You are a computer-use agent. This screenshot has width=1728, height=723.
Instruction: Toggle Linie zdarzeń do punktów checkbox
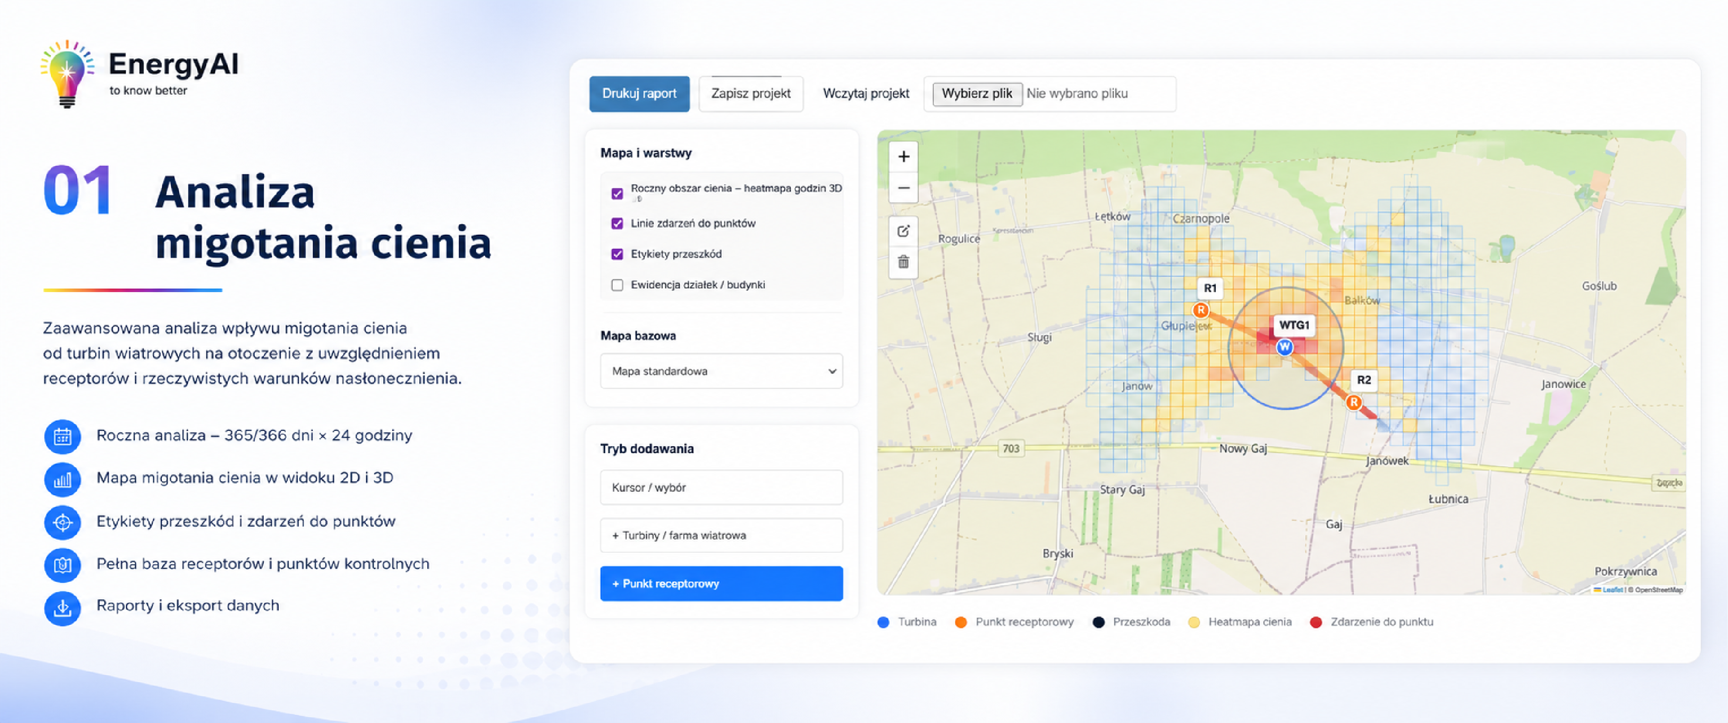click(617, 223)
